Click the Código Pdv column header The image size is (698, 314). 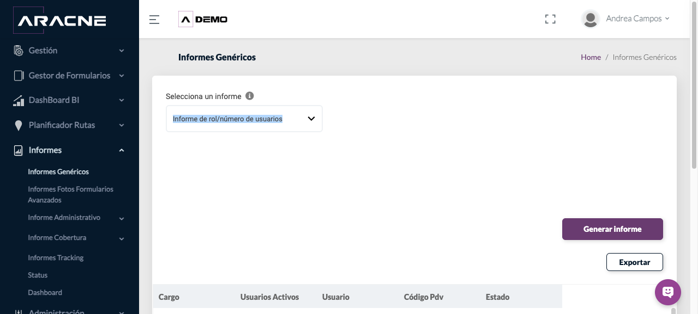424,297
